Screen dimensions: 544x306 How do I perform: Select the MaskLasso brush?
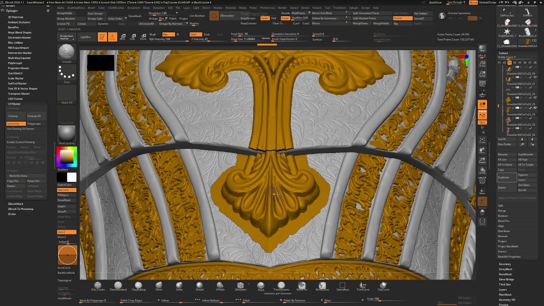(x=322, y=286)
